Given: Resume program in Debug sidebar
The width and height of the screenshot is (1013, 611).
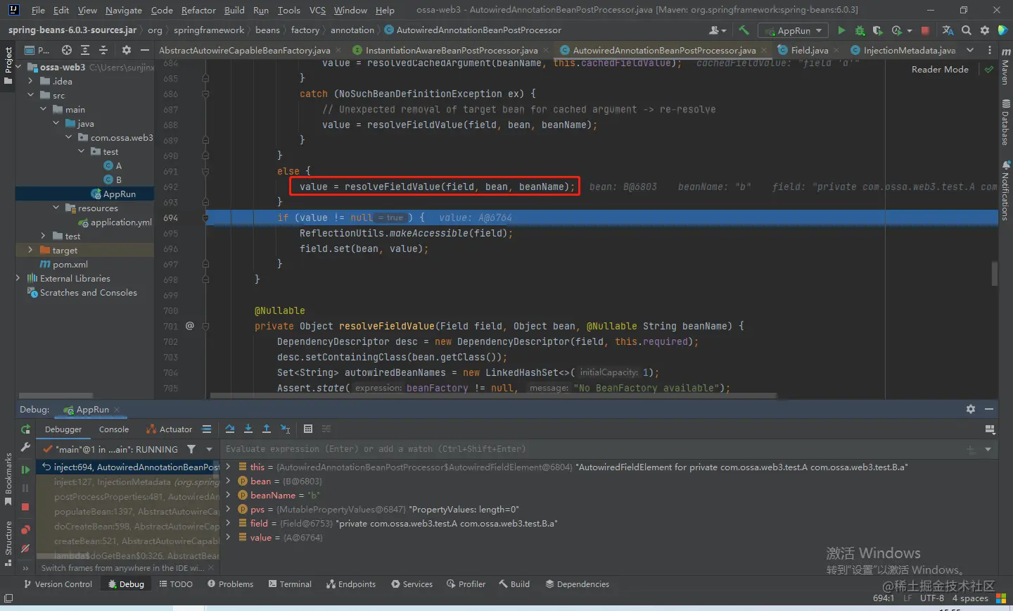Looking at the screenshot, I should [x=25, y=469].
